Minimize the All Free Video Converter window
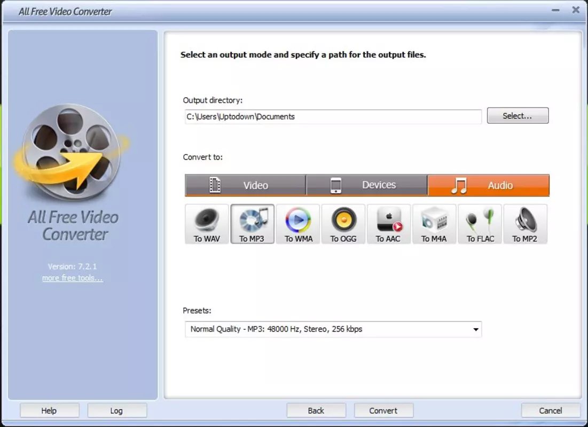588x427 pixels. 555,10
